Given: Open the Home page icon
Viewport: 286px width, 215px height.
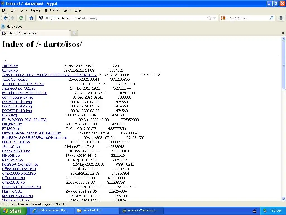Looking at the screenshot, I should pyautogui.click(x=31, y=18).
